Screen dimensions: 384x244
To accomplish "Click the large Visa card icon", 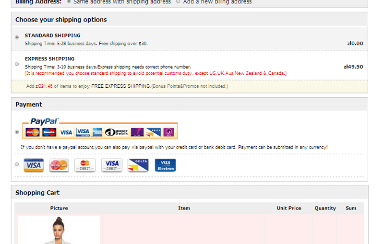I will point(34,165).
